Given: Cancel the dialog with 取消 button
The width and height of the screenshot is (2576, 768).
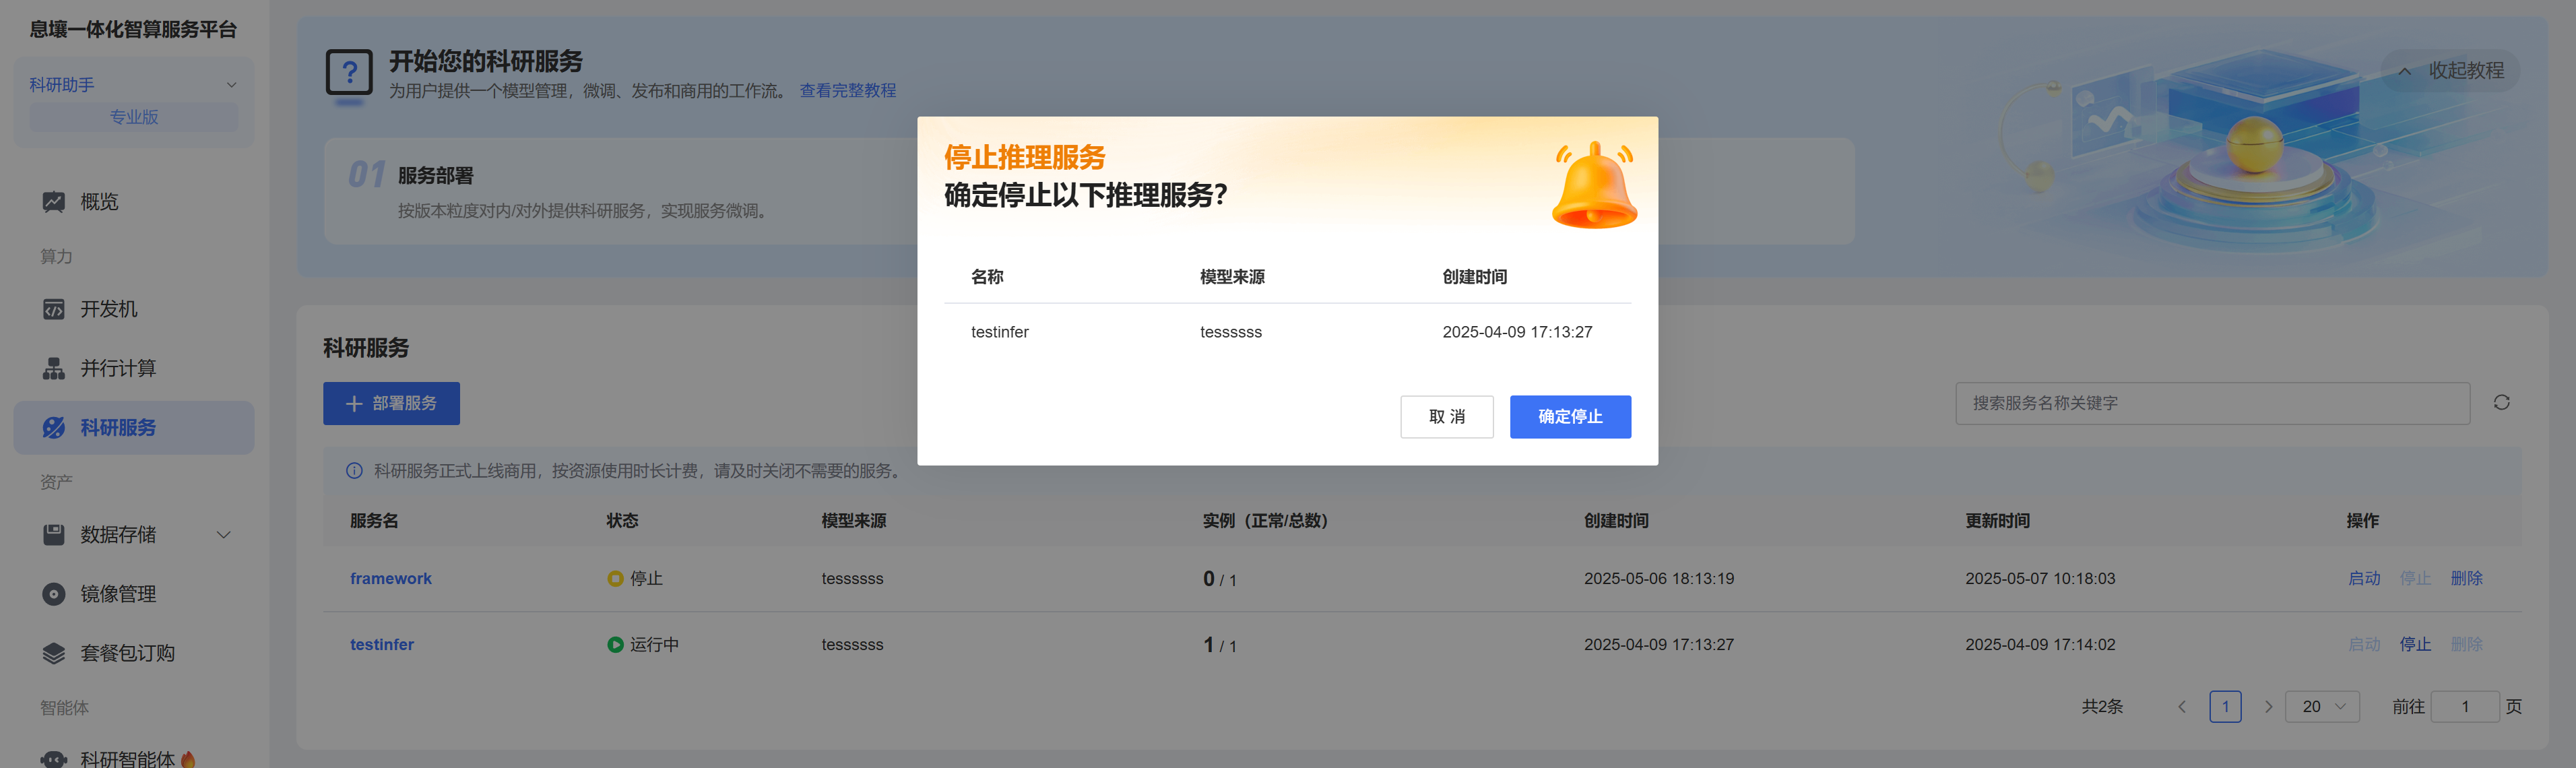Looking at the screenshot, I should point(1446,417).
